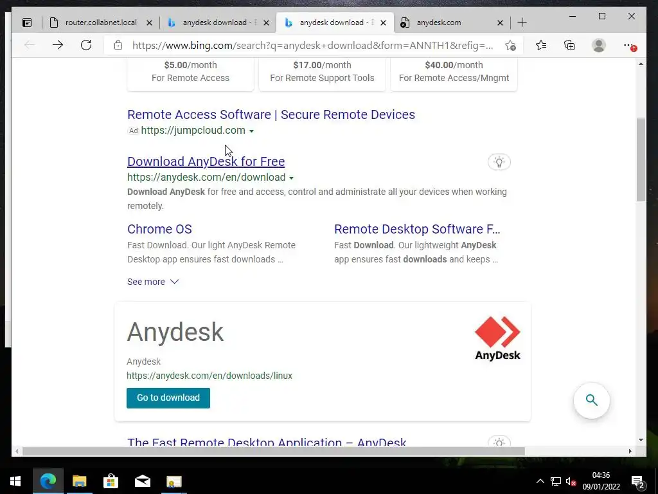Open Download AnyDesk for Free result
The width and height of the screenshot is (658, 494).
pos(206,161)
